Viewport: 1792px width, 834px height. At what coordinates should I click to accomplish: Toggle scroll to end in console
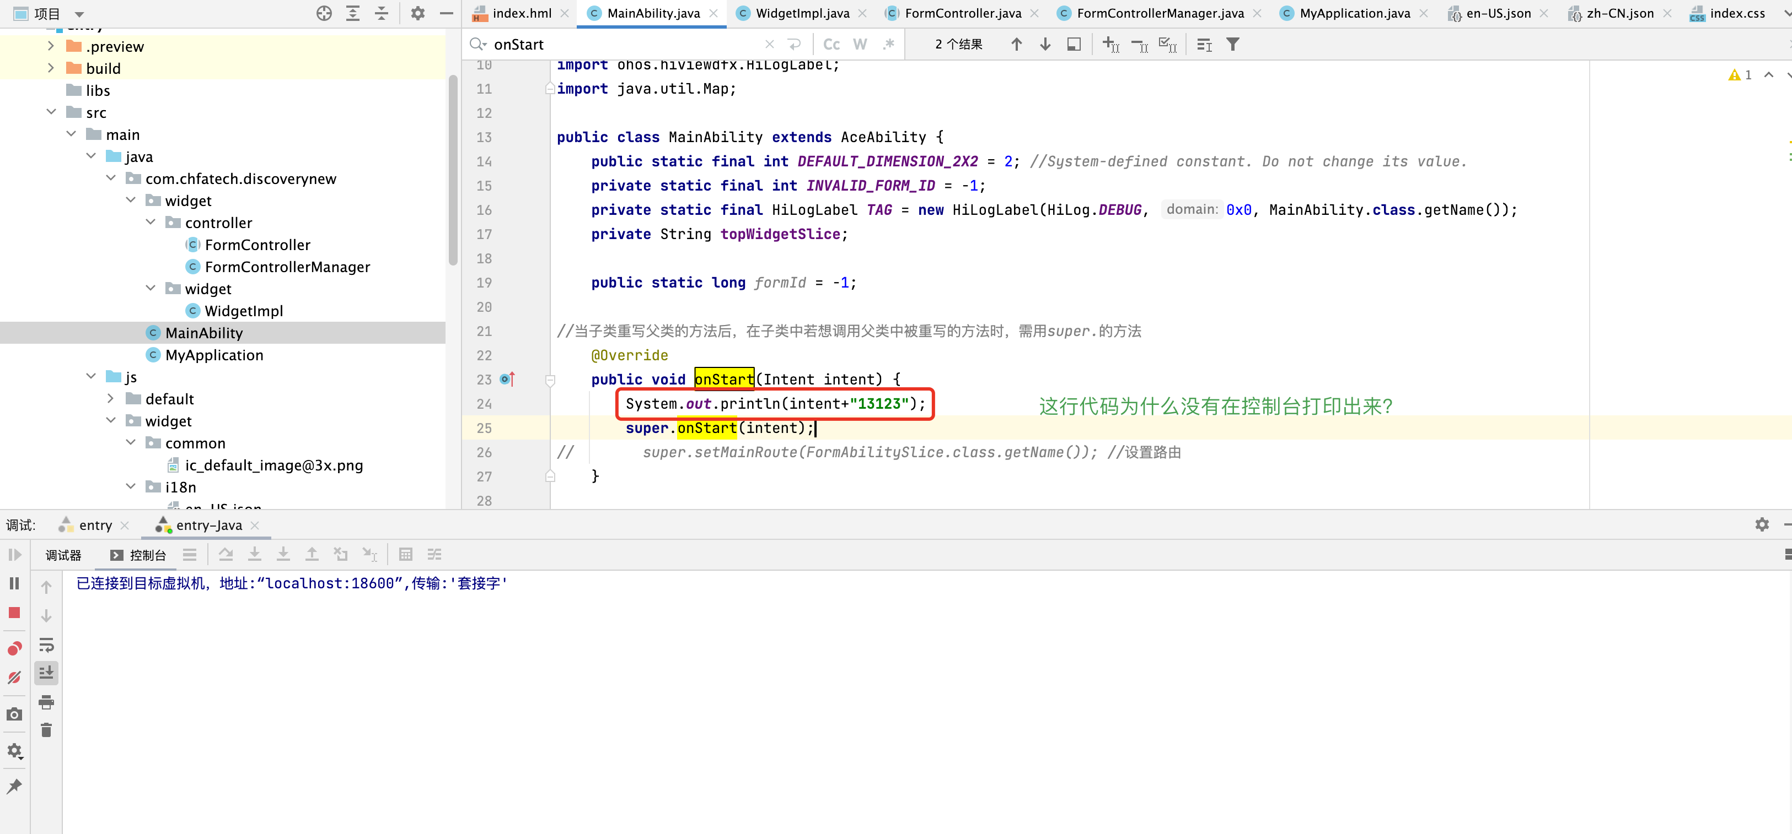click(47, 673)
